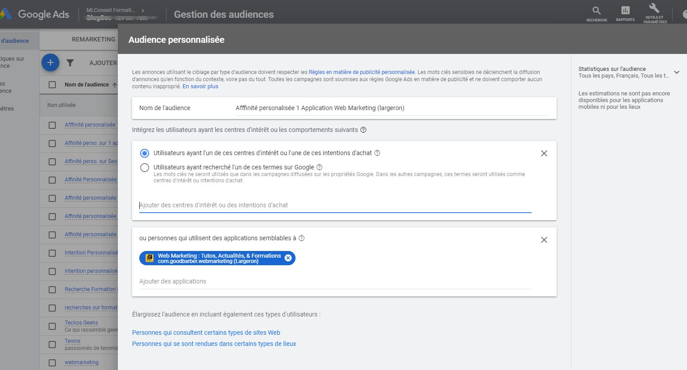Click the 'Non utilisée' group row
The height and width of the screenshot is (370, 687).
coord(79,105)
